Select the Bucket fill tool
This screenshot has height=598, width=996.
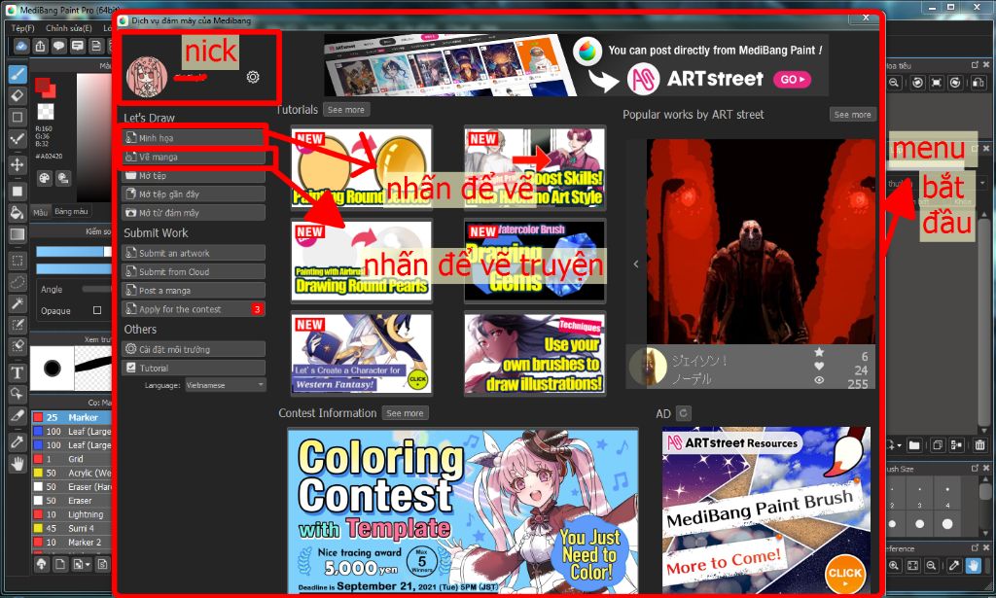click(18, 212)
